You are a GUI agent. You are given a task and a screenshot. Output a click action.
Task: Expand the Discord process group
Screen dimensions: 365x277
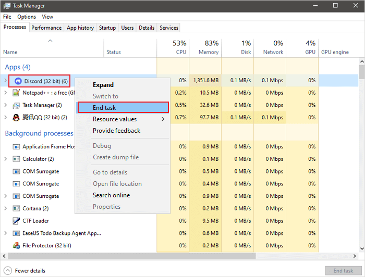click(x=6, y=81)
